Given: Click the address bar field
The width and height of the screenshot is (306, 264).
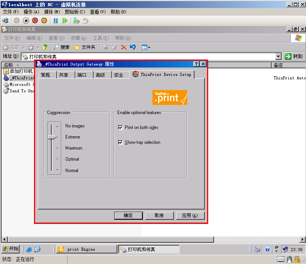Looking at the screenshot, I should 148,56.
